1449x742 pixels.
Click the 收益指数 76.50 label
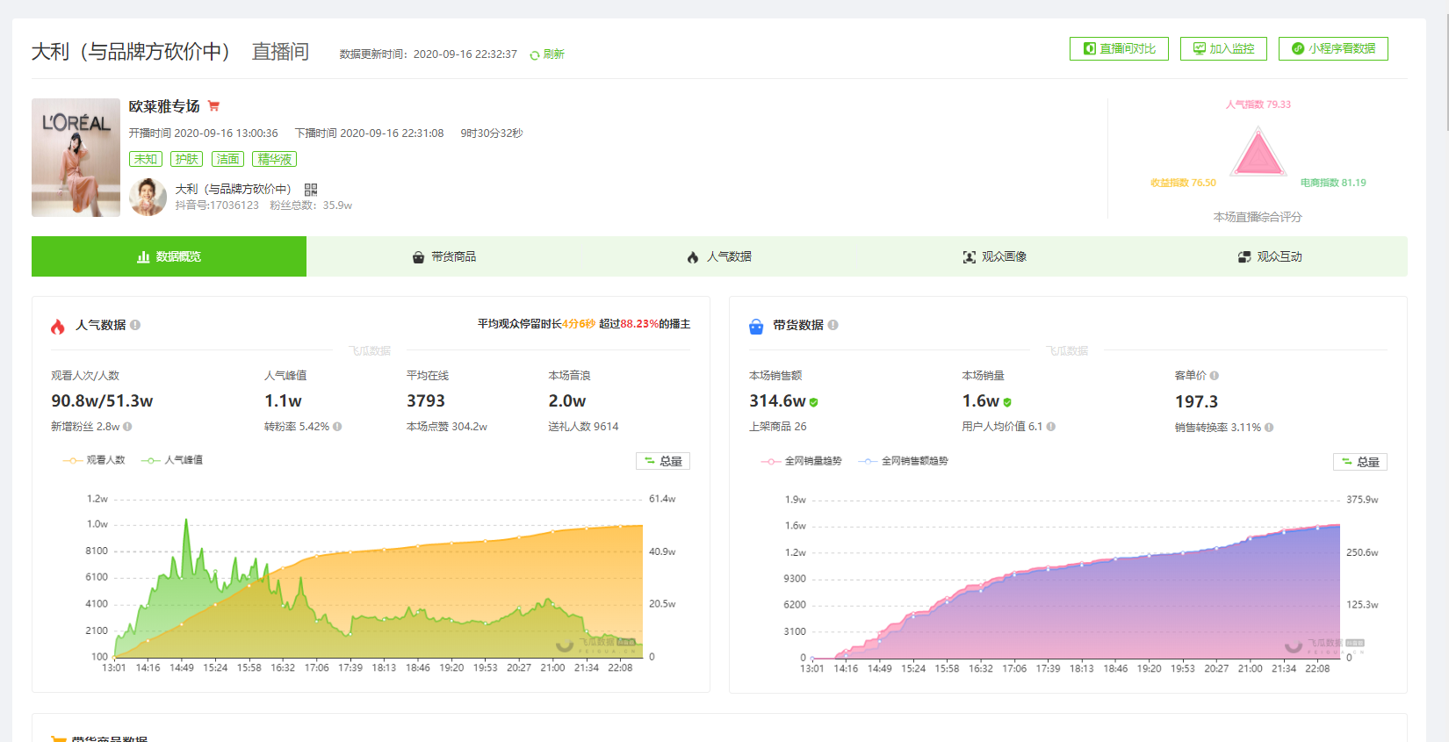coord(1183,183)
